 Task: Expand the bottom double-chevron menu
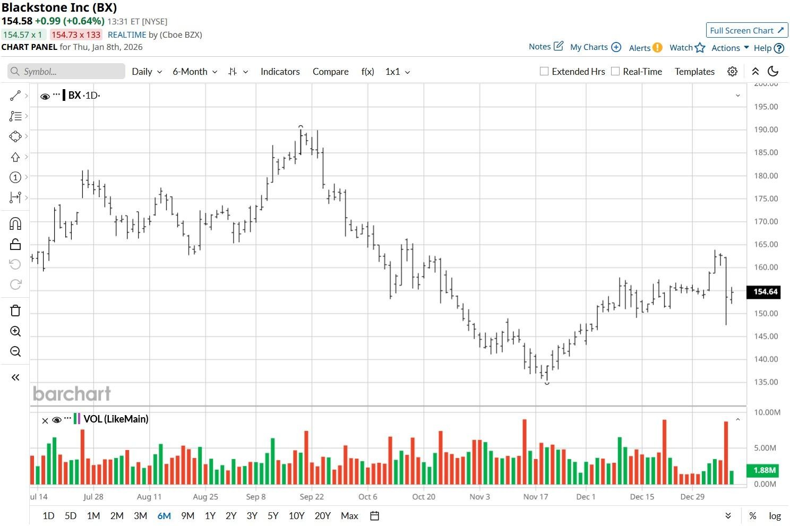click(728, 516)
